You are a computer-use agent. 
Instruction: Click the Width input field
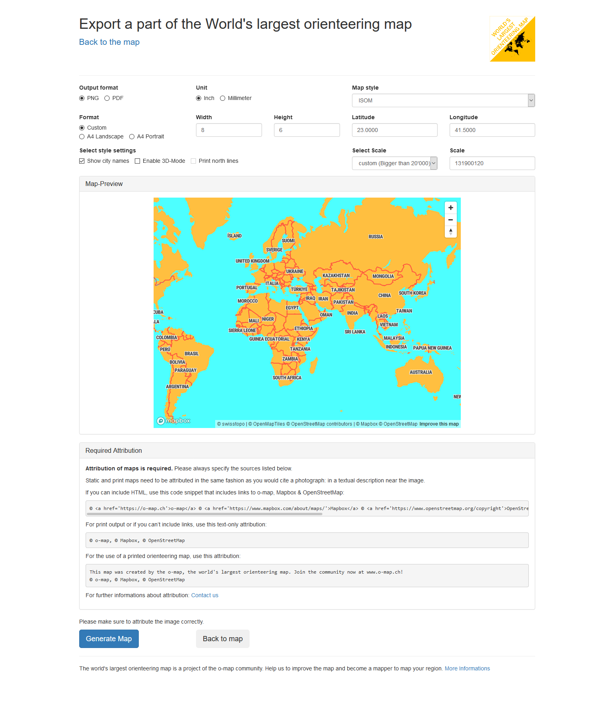tap(229, 130)
